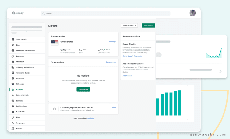Click the right chevron on floating card
Viewport: 230px width, 139px height.
pos(220,71)
